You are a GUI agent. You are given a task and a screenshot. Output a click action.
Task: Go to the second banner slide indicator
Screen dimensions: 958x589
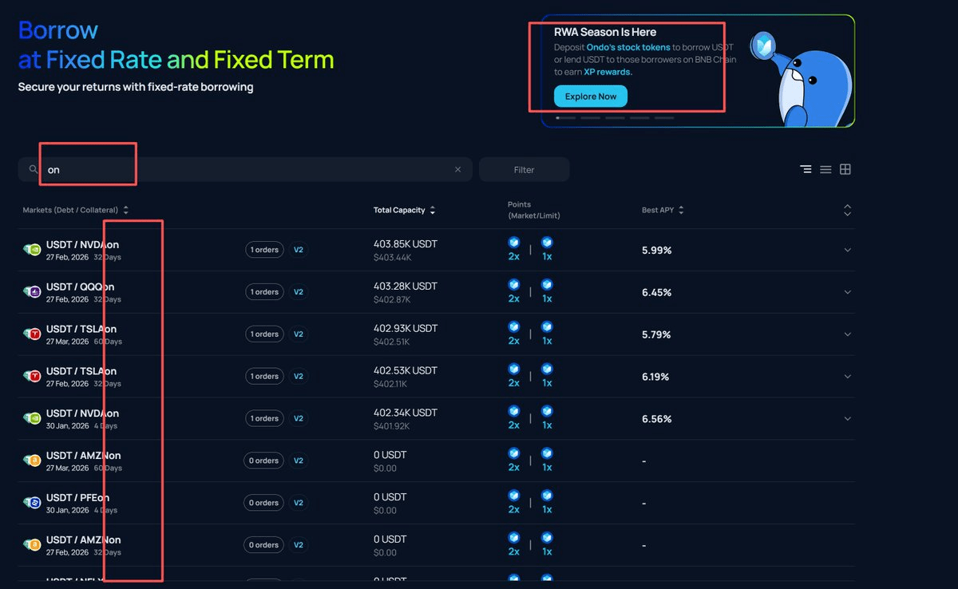coord(590,117)
